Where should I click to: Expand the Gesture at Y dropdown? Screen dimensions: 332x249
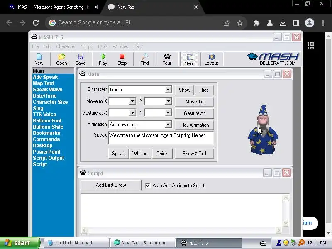[x=168, y=113]
